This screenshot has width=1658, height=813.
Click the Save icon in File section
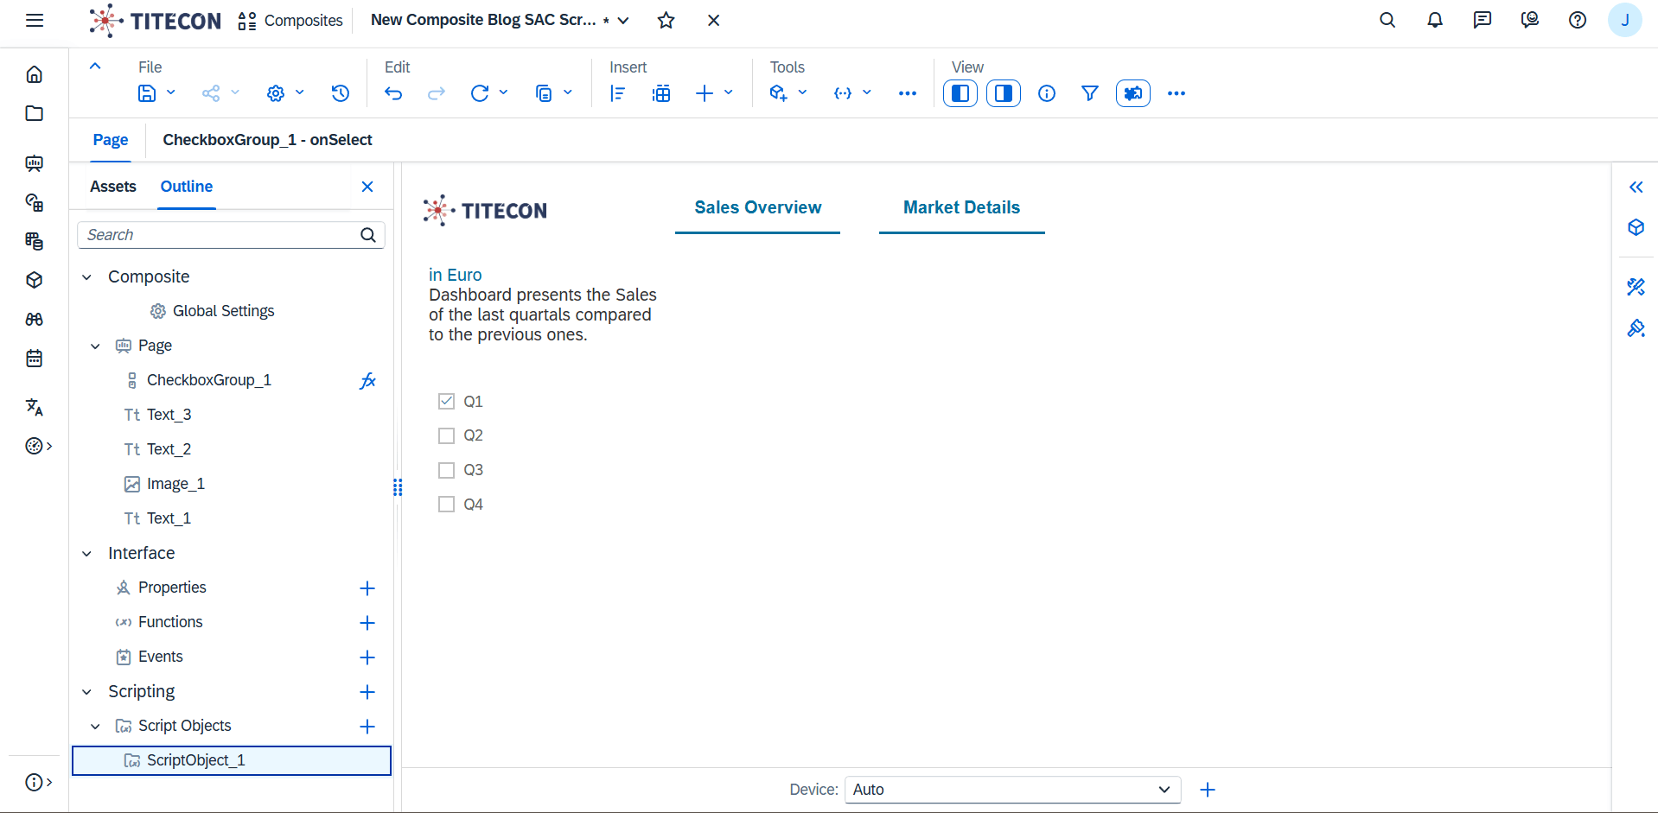point(147,93)
